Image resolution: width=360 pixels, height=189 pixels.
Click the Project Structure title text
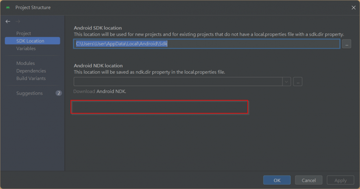tap(33, 8)
